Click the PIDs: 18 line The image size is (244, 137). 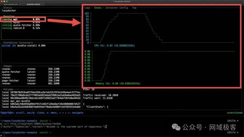[89, 89]
